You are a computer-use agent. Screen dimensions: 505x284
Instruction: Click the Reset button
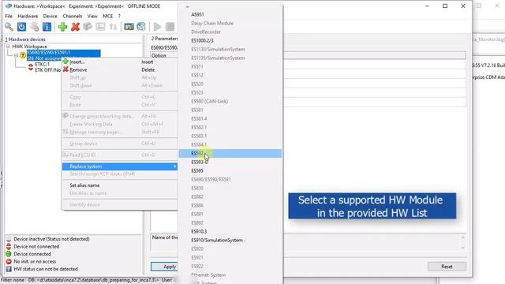[447, 267]
